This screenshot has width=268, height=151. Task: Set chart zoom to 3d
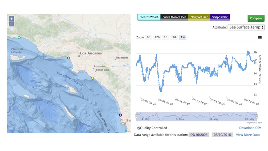(x=174, y=37)
